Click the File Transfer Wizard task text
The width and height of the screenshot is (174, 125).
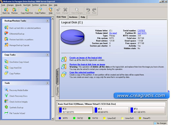coord(17,113)
